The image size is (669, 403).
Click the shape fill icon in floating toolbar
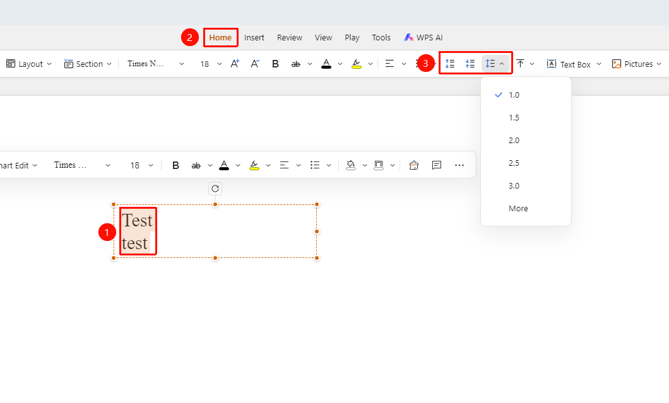(351, 165)
